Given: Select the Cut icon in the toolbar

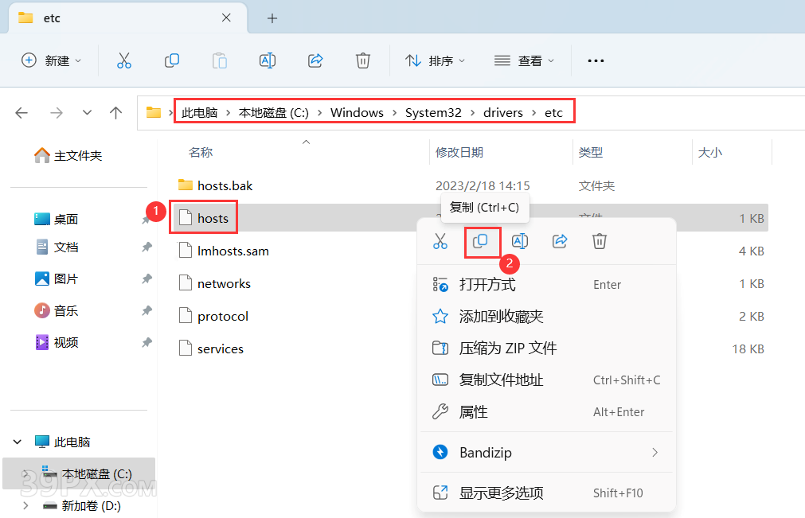Looking at the screenshot, I should pyautogui.click(x=123, y=60).
